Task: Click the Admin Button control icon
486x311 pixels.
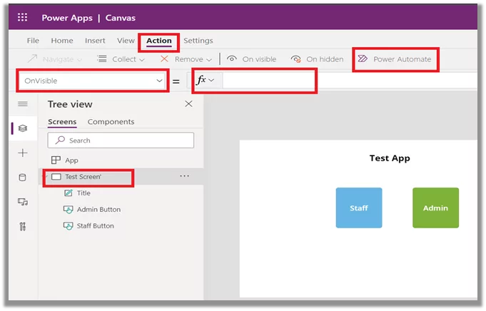Action: [69, 210]
